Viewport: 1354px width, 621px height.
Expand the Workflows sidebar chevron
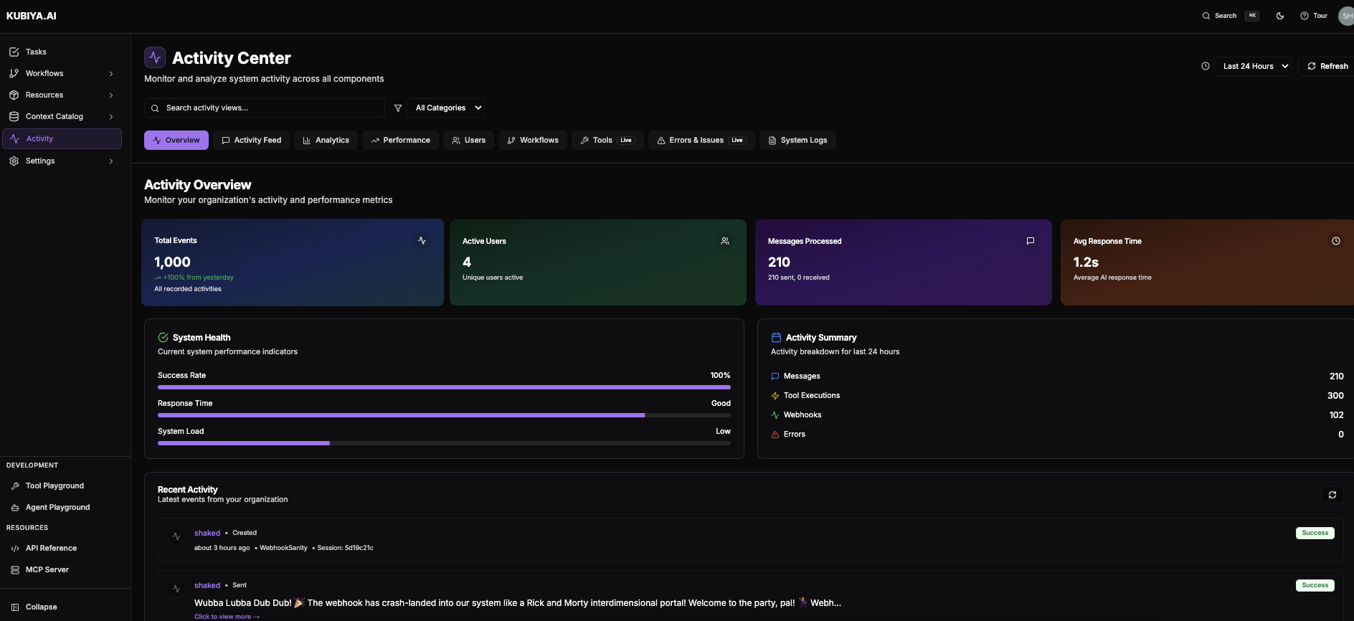coord(111,74)
